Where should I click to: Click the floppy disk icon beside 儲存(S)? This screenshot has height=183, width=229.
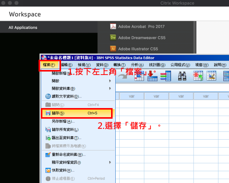pos(48,113)
